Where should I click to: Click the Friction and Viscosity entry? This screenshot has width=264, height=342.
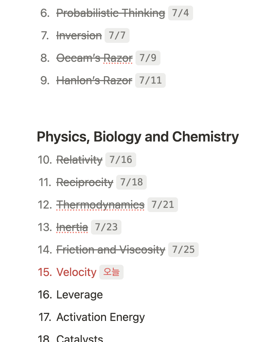(111, 250)
